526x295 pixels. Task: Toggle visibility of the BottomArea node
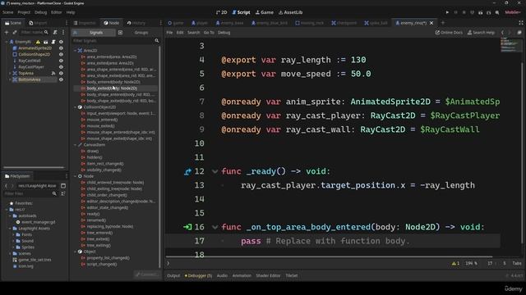(x=61, y=79)
